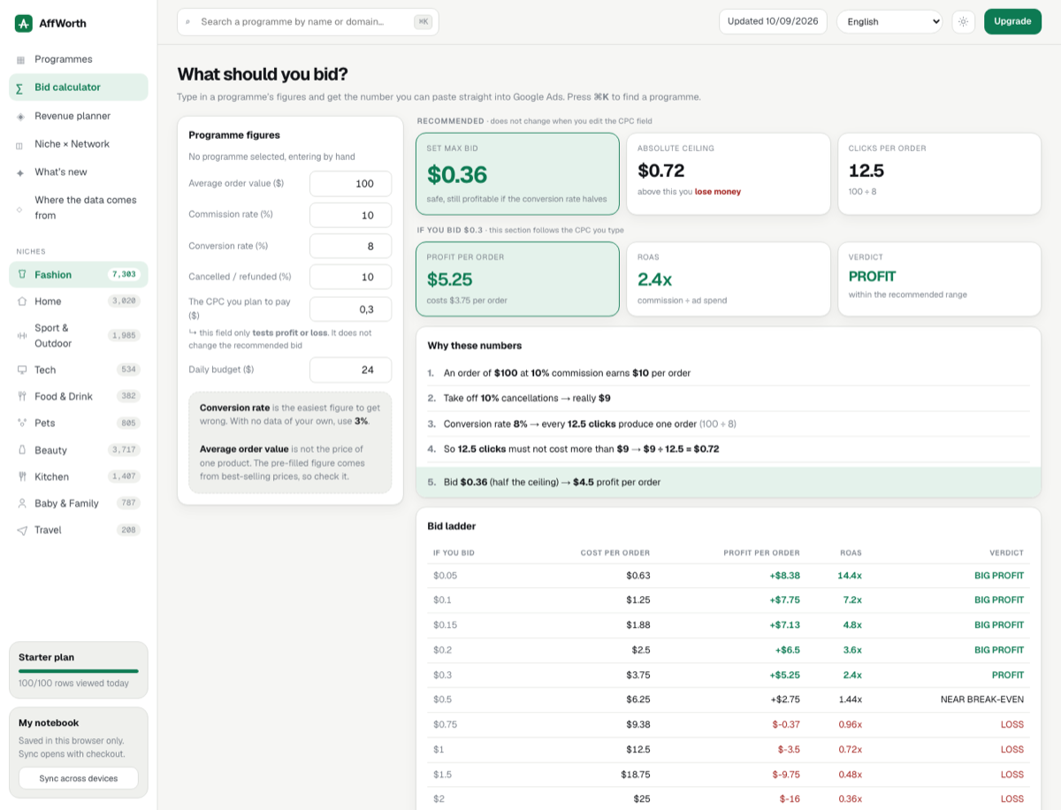Viewport: 1061px width, 810px height.
Task: Open the Revenue planner page
Action: (x=79, y=116)
